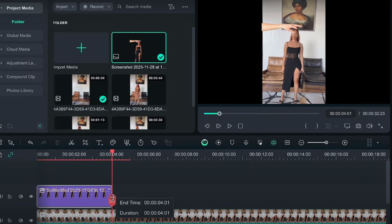Click the preview progress slider handle

[219, 114]
